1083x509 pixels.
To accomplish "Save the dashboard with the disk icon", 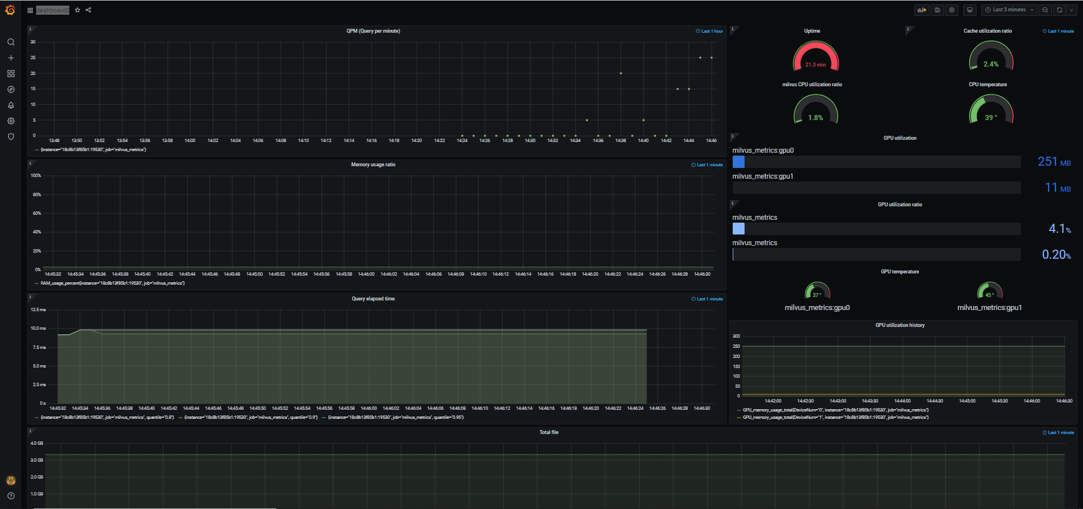I will click(937, 10).
